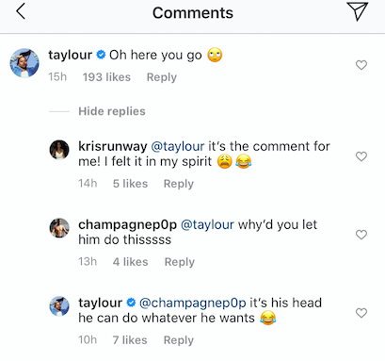
Task: Like champagnep0p's reply with heart icon
Action: tap(361, 235)
